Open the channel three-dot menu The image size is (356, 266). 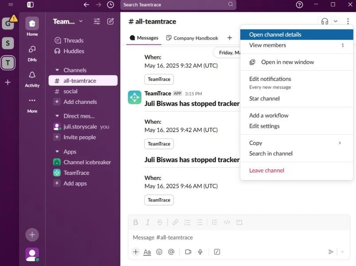click(348, 21)
